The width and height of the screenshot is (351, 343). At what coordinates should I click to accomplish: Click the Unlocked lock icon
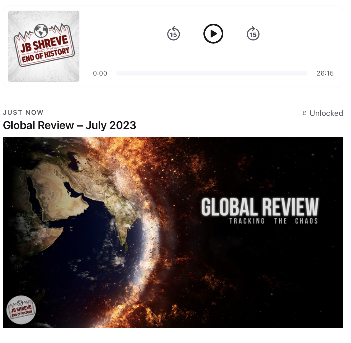click(x=305, y=113)
